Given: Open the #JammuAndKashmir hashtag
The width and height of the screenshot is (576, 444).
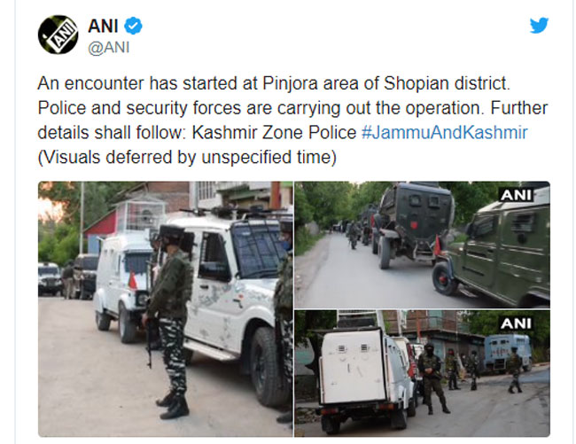Looking at the screenshot, I should (x=445, y=133).
